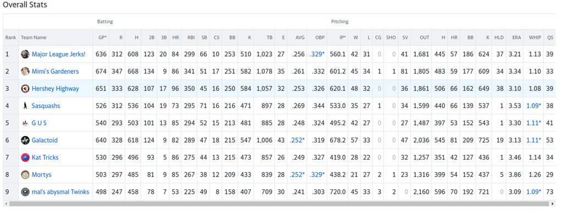Click the Sasquashs team silhouette icon
The image size is (563, 213).
click(x=25, y=106)
